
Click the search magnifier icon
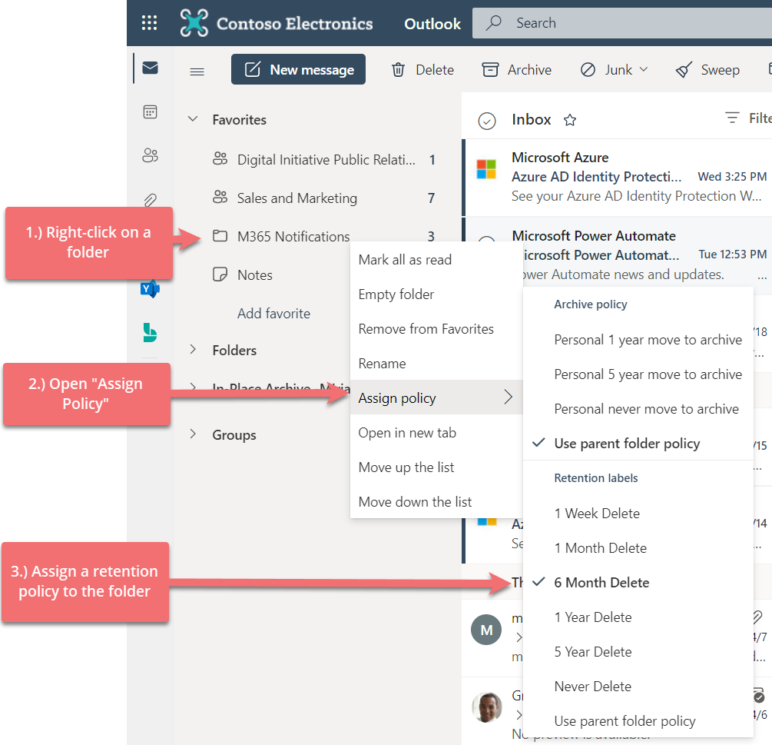pos(493,22)
